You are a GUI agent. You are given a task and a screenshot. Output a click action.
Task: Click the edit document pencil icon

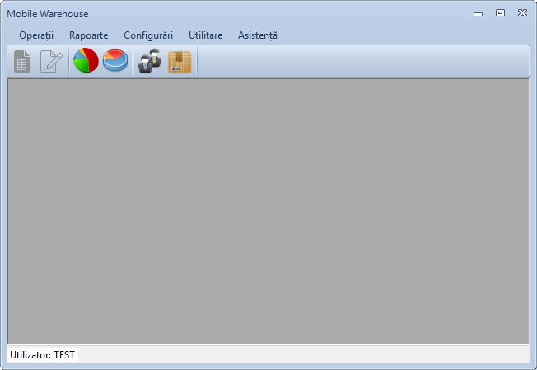51,61
